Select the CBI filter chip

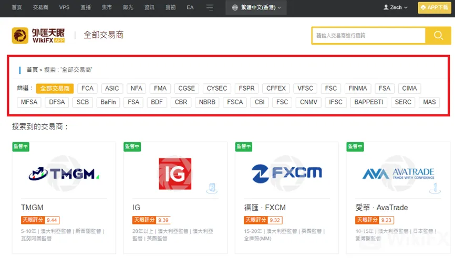coord(260,102)
